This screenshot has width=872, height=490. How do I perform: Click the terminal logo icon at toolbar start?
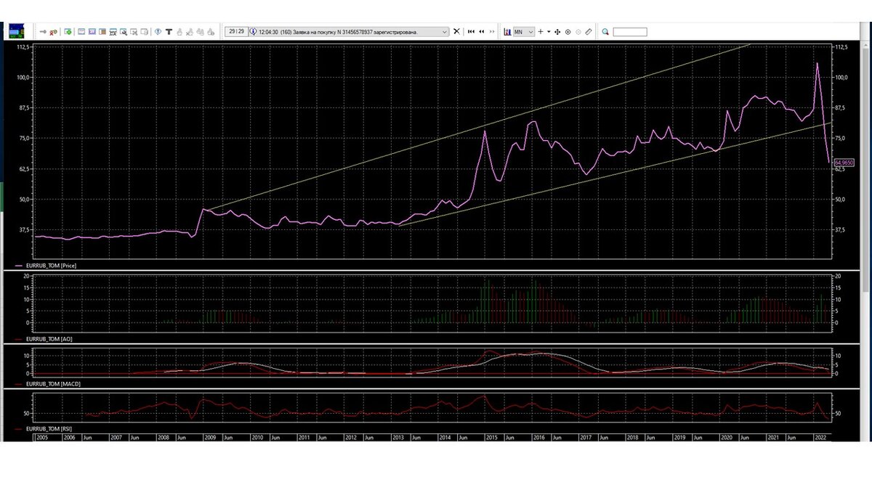tap(16, 31)
